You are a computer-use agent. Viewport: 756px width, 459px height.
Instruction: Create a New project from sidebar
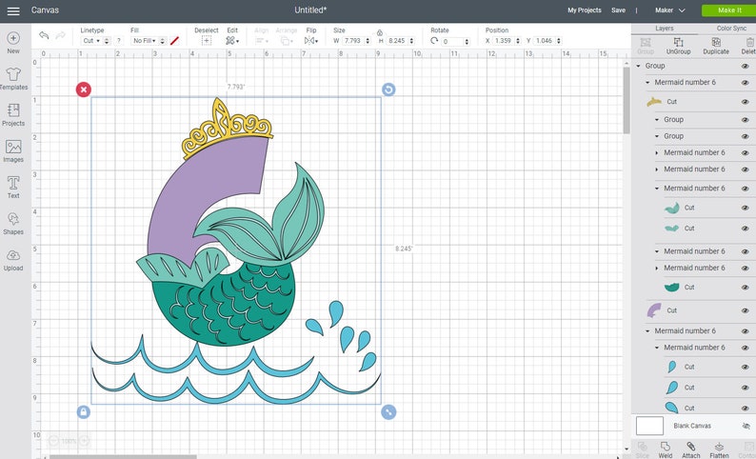point(13,43)
